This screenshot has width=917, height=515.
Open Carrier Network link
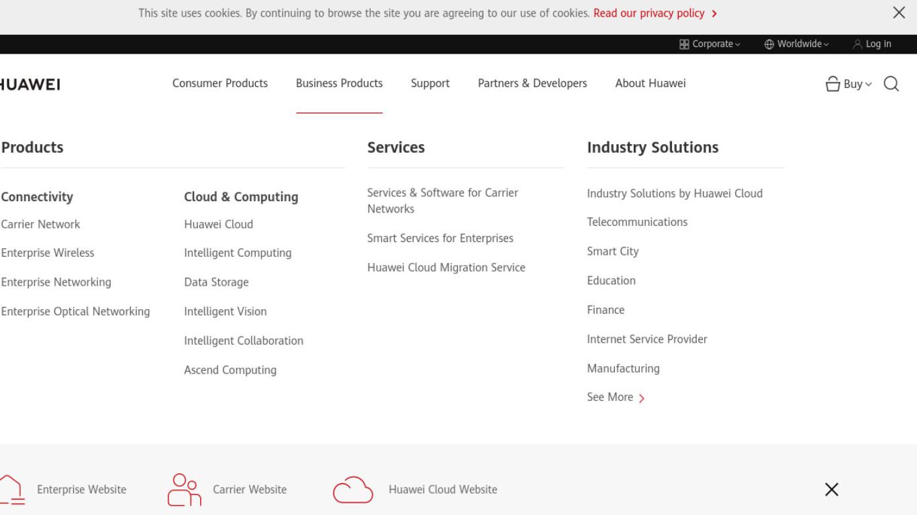(x=40, y=225)
